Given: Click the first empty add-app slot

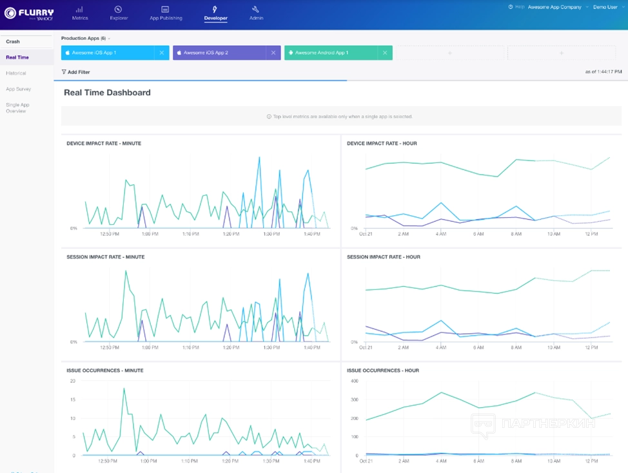Looking at the screenshot, I should 449,53.
